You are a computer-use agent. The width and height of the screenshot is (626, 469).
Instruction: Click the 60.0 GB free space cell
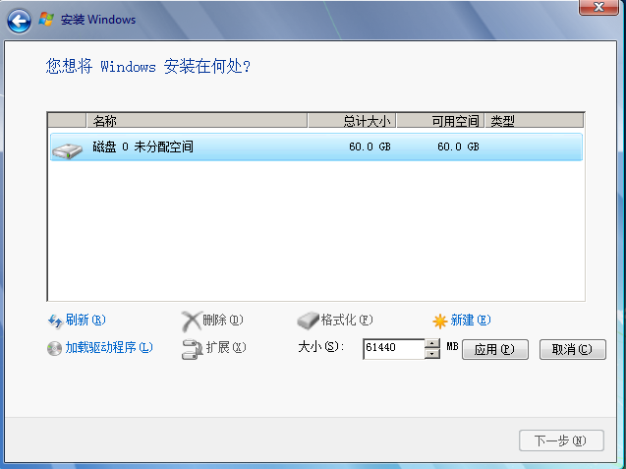pos(458,147)
